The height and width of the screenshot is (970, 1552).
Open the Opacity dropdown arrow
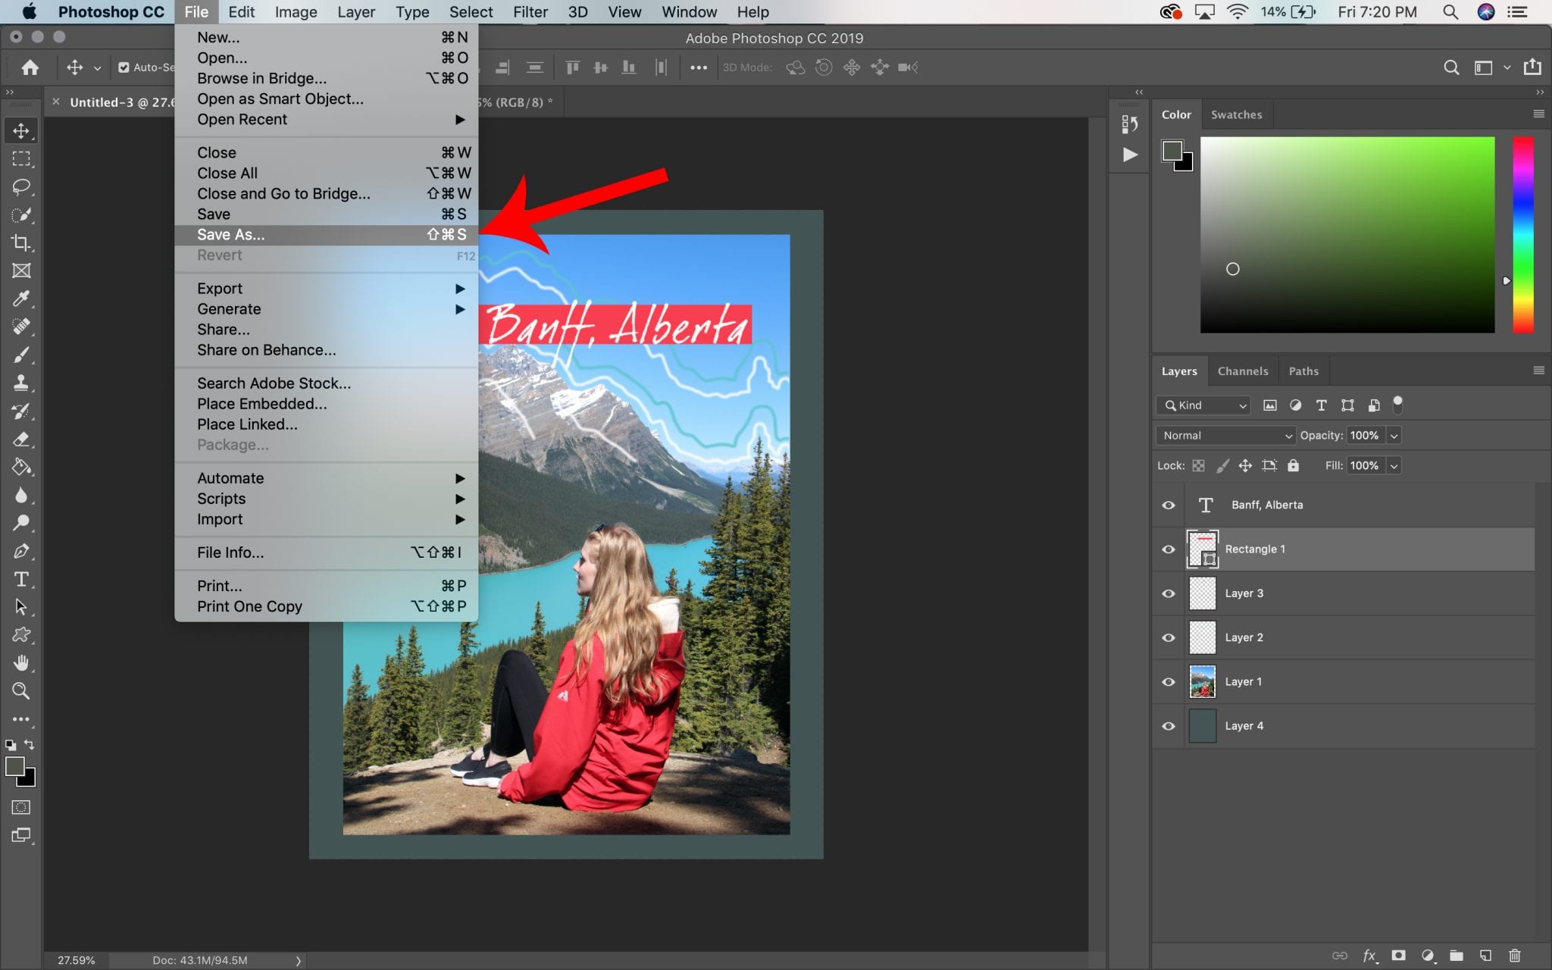(x=1393, y=435)
